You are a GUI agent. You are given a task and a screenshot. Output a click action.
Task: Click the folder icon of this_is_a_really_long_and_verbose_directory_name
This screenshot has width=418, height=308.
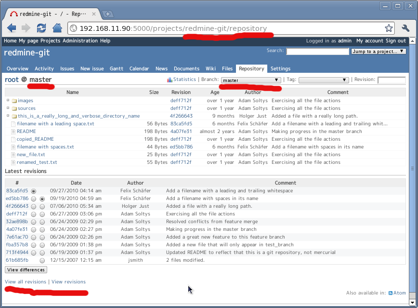click(14, 116)
